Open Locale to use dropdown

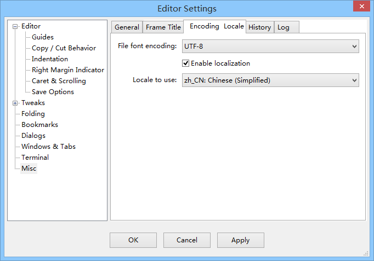(x=270, y=80)
